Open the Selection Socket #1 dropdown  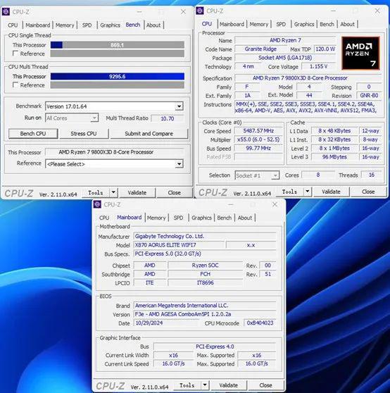[275, 175]
